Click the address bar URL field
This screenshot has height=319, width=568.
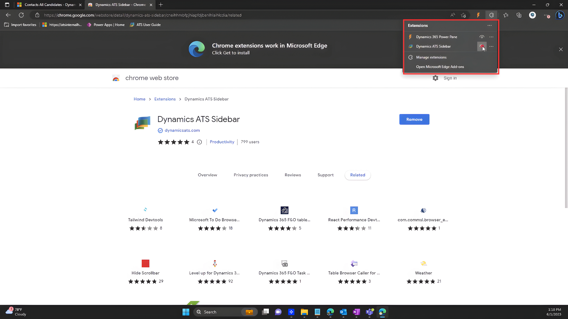coord(143,15)
